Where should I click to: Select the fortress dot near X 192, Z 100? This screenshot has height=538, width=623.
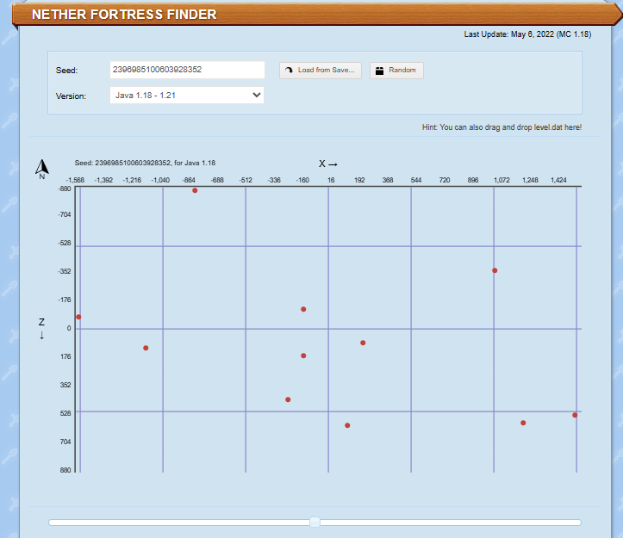tap(363, 343)
